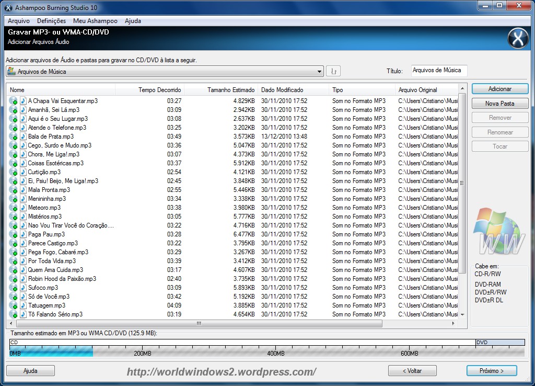Sort by the Arquivo Original column header
Screen dimensions: 535x386
(x=426, y=90)
